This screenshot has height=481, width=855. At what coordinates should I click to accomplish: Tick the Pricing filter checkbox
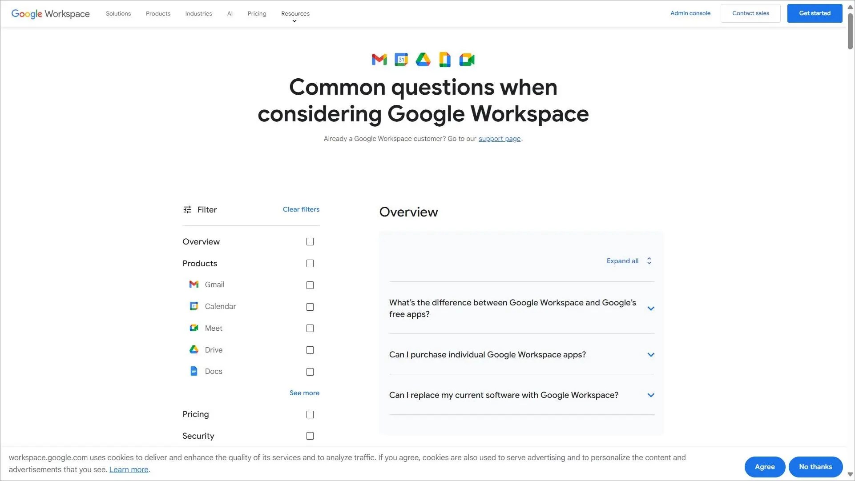click(x=310, y=415)
